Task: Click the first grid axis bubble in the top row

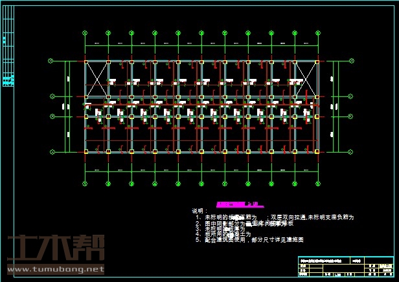Action: [85, 32]
